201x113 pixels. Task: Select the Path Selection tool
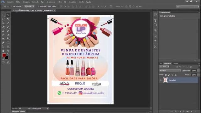pos(3,47)
